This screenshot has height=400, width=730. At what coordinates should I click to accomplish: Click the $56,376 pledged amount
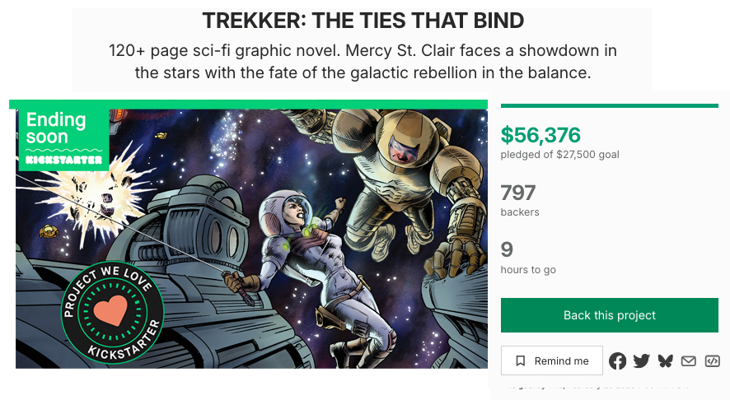540,135
